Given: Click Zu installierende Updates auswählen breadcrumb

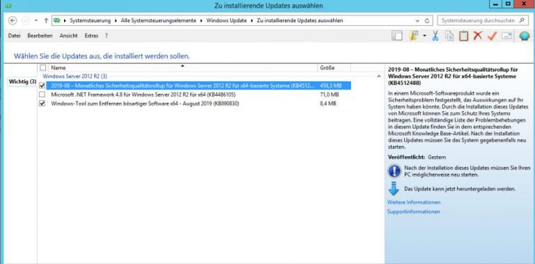Looking at the screenshot, I should pos(300,20).
